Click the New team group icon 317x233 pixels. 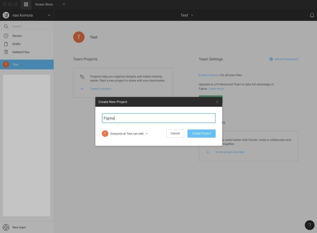click(x=6, y=227)
